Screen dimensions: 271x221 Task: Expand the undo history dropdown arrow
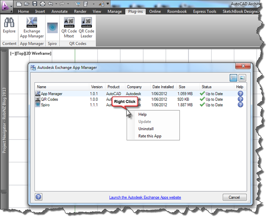pos(56,4)
